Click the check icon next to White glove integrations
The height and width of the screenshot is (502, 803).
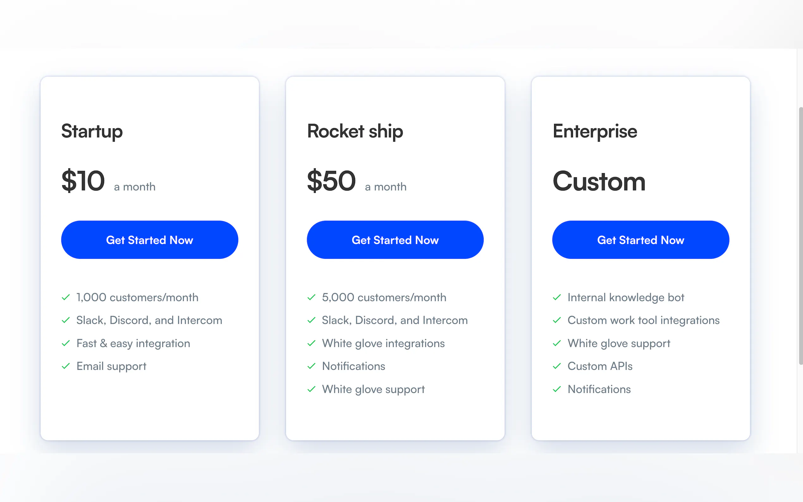click(311, 343)
